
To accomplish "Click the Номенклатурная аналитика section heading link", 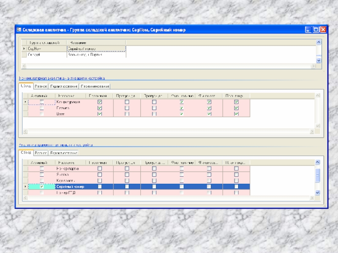I will pos(62,78).
